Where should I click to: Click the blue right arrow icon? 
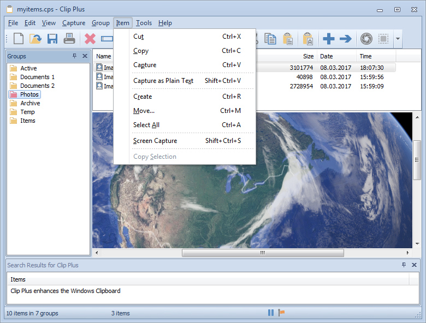click(x=346, y=39)
